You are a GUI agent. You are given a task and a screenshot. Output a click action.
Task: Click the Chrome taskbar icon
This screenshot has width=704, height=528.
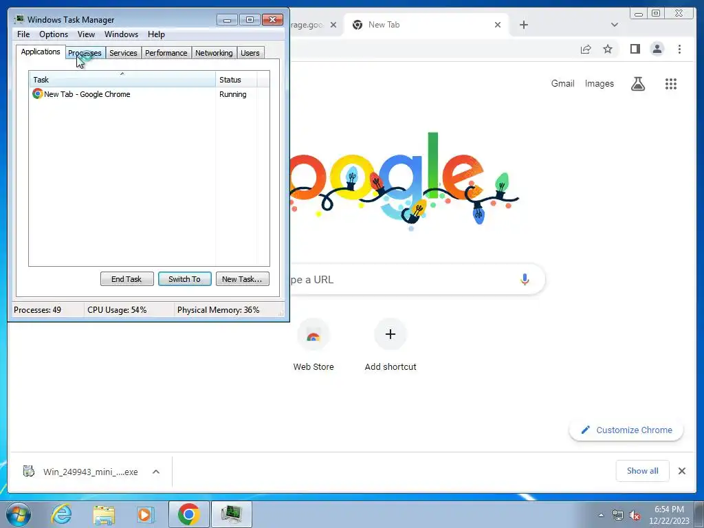click(188, 514)
